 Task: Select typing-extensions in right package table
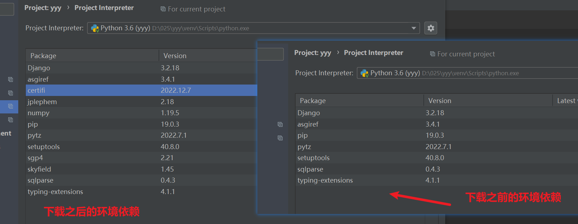325,180
